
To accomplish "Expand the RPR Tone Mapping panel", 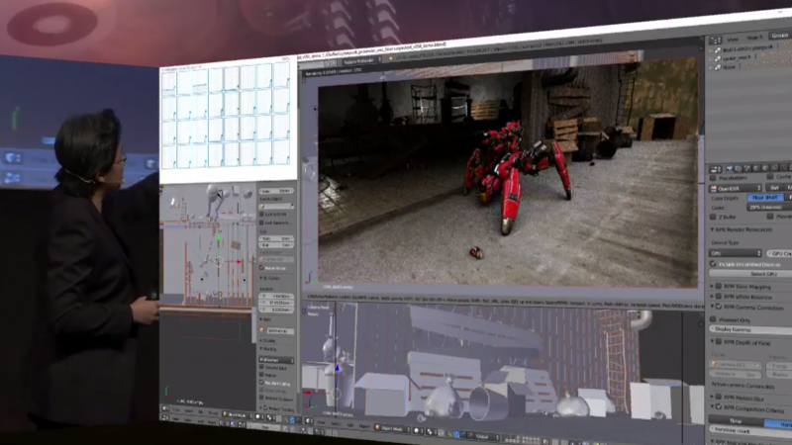I will (749, 286).
